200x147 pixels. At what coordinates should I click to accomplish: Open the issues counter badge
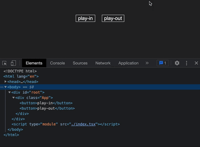click(x=163, y=63)
